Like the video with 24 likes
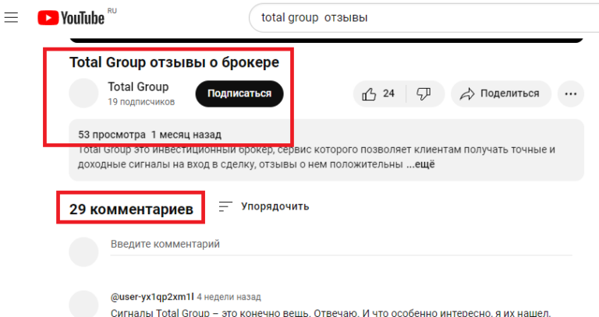This screenshot has width=599, height=317. click(377, 93)
